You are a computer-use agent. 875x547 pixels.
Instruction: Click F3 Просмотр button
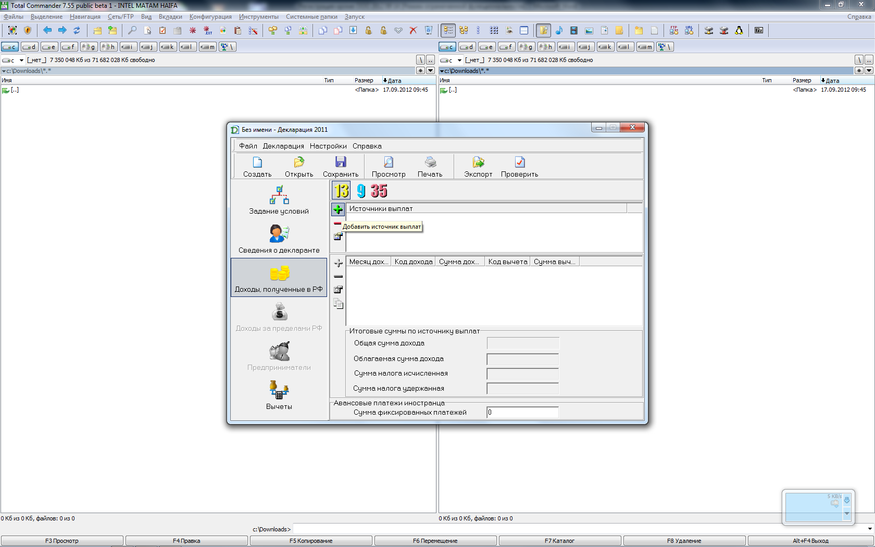[x=62, y=541]
